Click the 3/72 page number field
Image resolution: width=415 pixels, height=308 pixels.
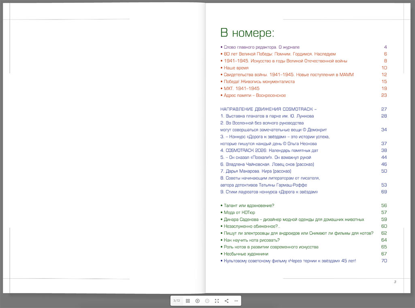pos(177,301)
